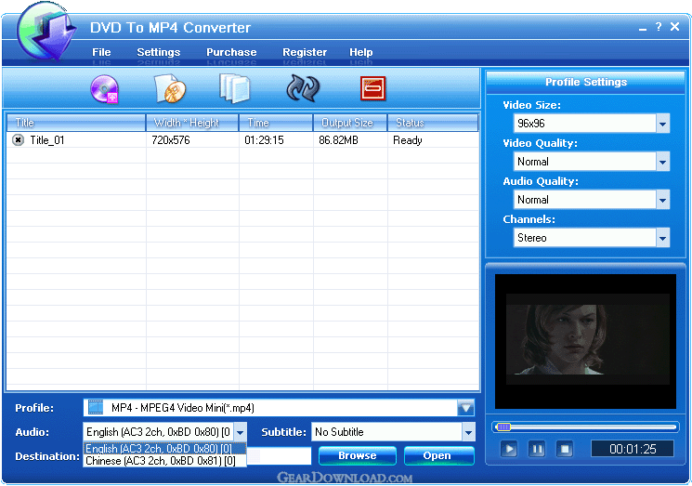Click the MP4 profile film icon
This screenshot has height=486, width=692.
click(96, 407)
